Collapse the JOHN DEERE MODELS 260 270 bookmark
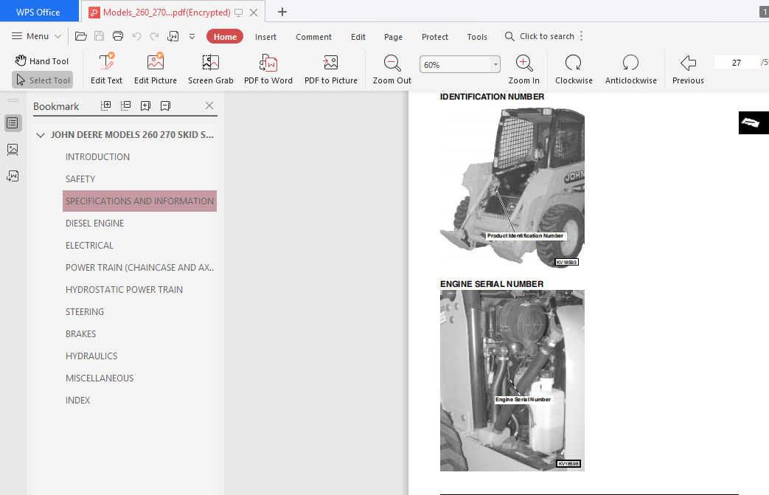769x495 pixels. (41, 135)
